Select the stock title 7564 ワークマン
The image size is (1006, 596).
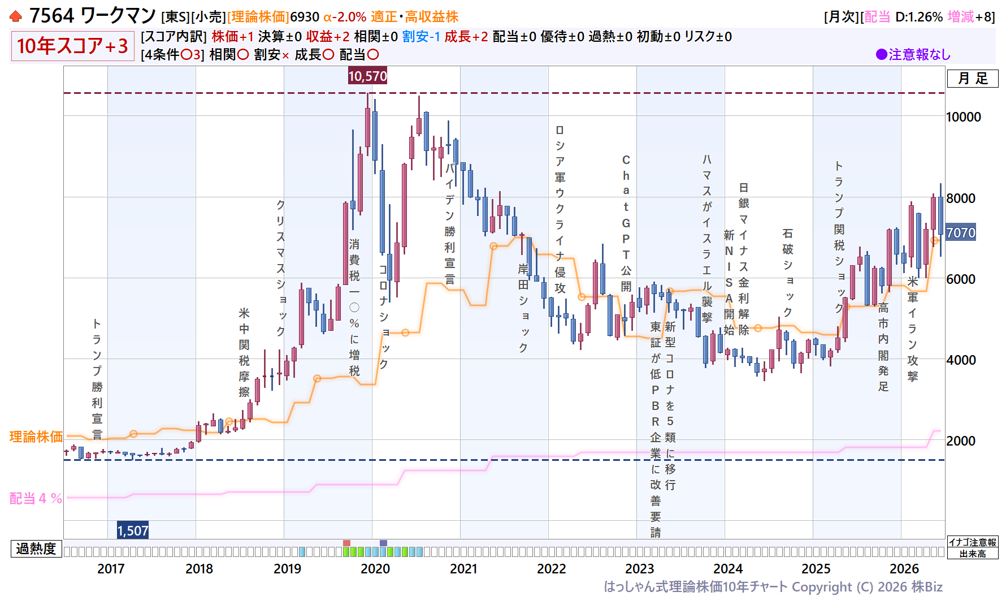pyautogui.click(x=93, y=16)
